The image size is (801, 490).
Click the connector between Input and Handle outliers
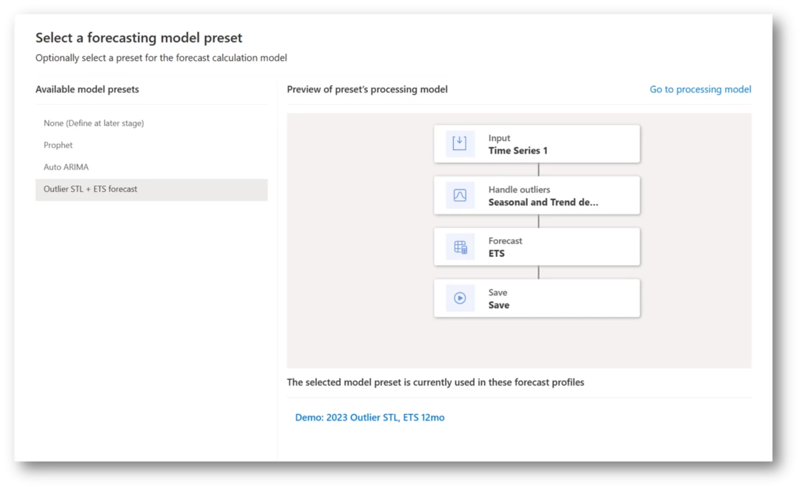point(537,168)
